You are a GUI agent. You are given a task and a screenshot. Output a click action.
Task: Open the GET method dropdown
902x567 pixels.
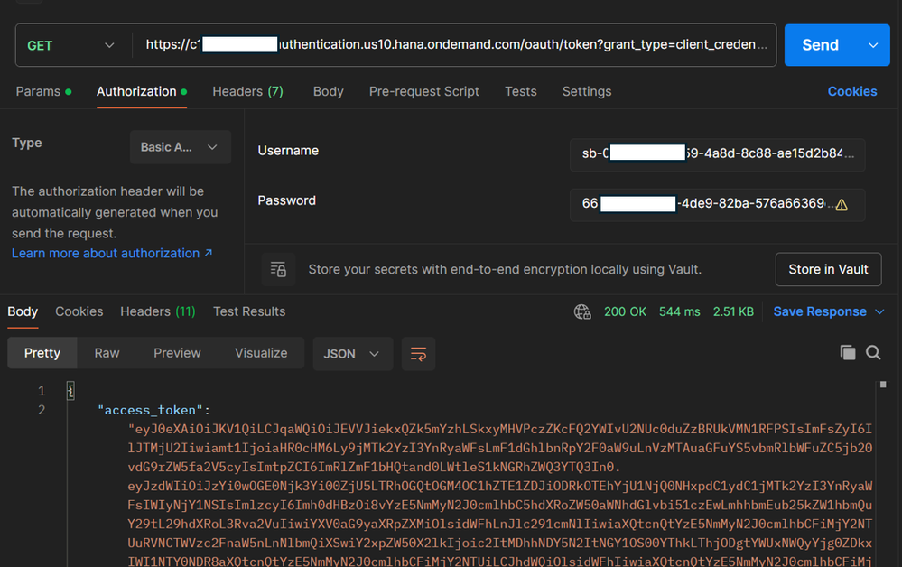pyautogui.click(x=70, y=45)
